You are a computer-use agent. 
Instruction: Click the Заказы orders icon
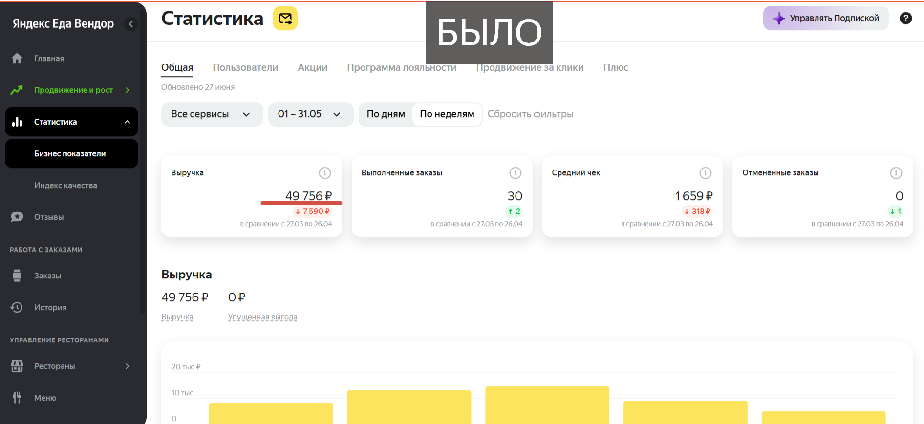17,276
